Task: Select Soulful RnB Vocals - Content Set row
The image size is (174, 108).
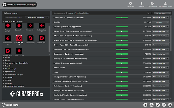Action: (x=111, y=95)
